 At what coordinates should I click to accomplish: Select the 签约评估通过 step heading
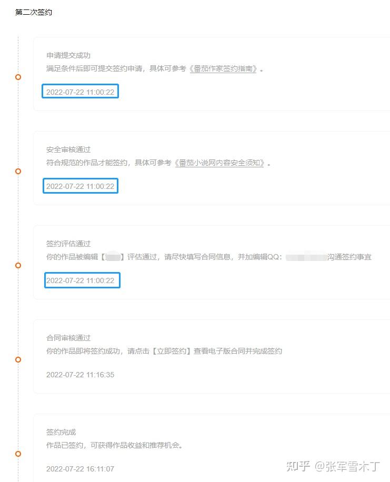68,244
